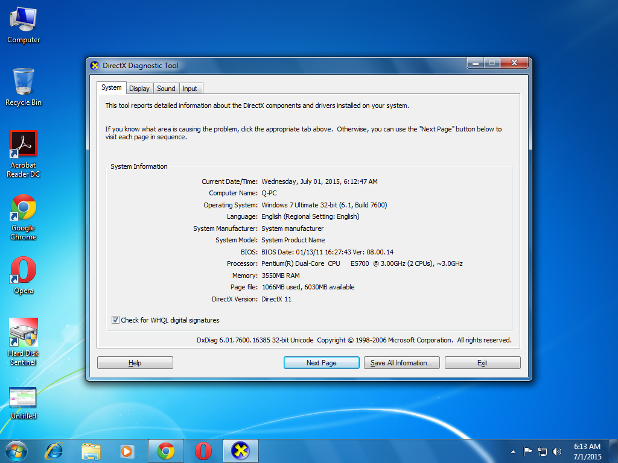Switch to Opera in the taskbar
This screenshot has width=618, height=463.
tap(203, 451)
